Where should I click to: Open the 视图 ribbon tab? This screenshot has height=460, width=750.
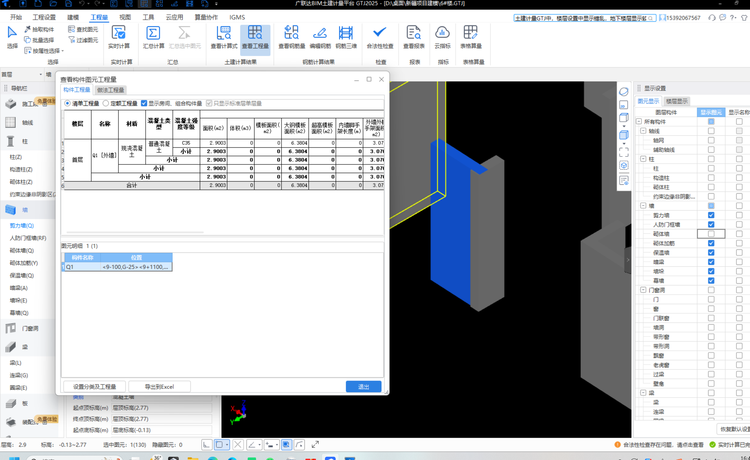[125, 17]
